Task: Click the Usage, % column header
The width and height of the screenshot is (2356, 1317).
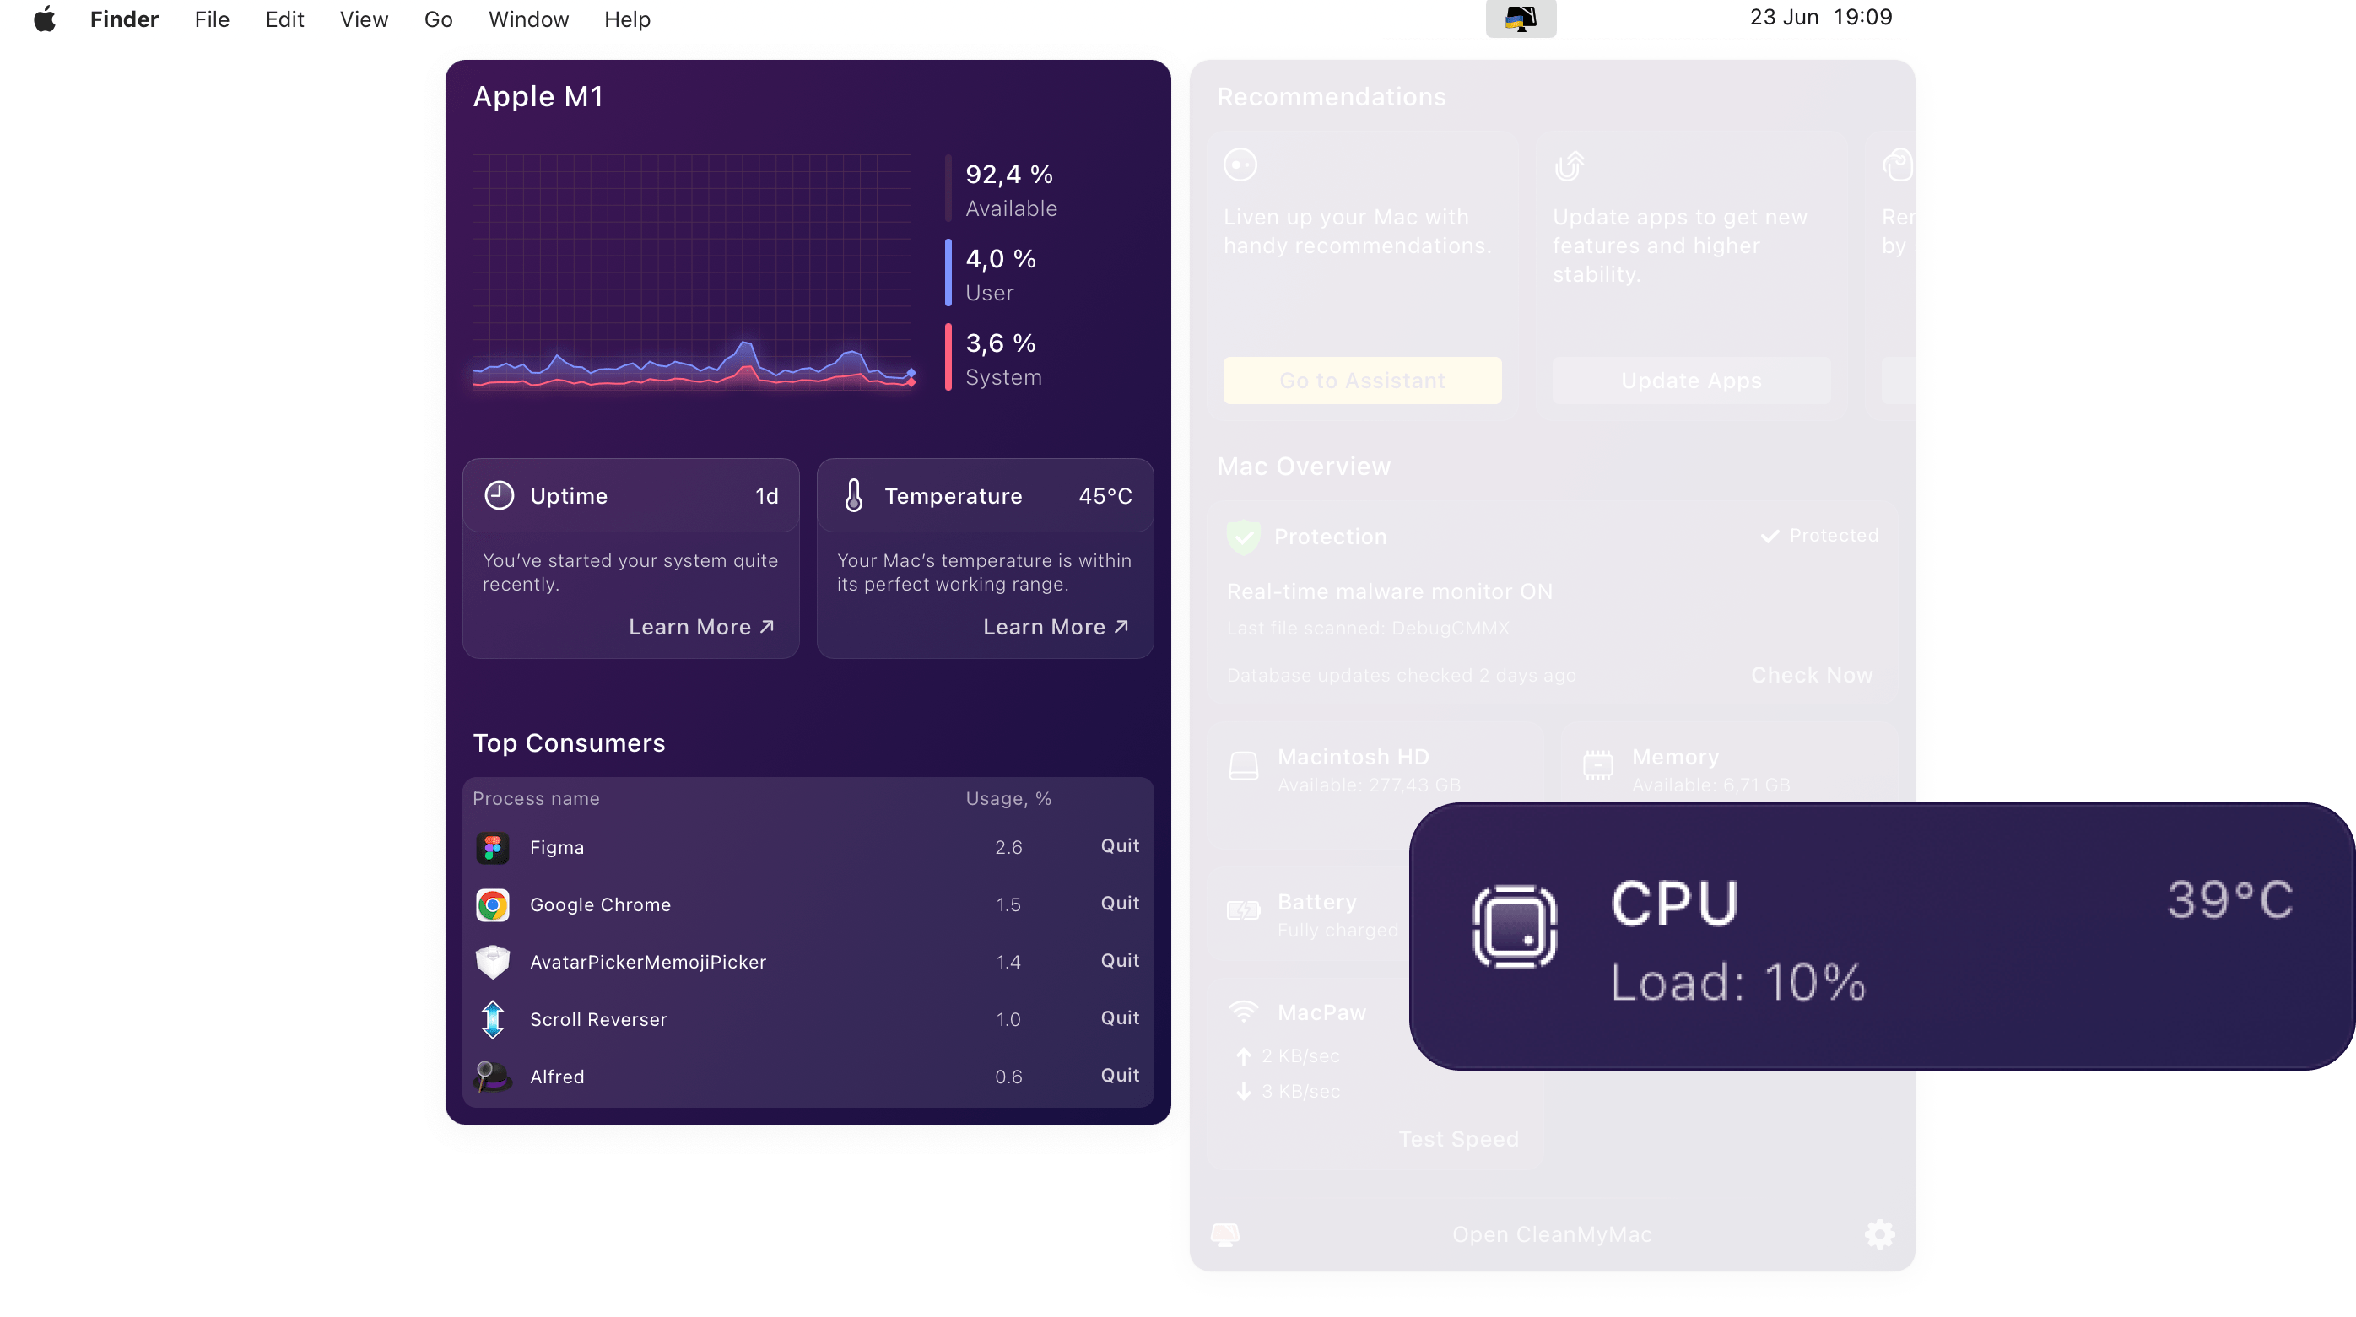Action: (1008, 798)
